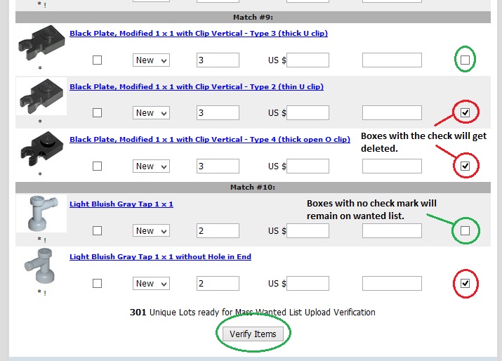Screen dimensions: 502x361
Task: Open the condition dropdown for Tap without Hole in End
Action: [x=151, y=284]
